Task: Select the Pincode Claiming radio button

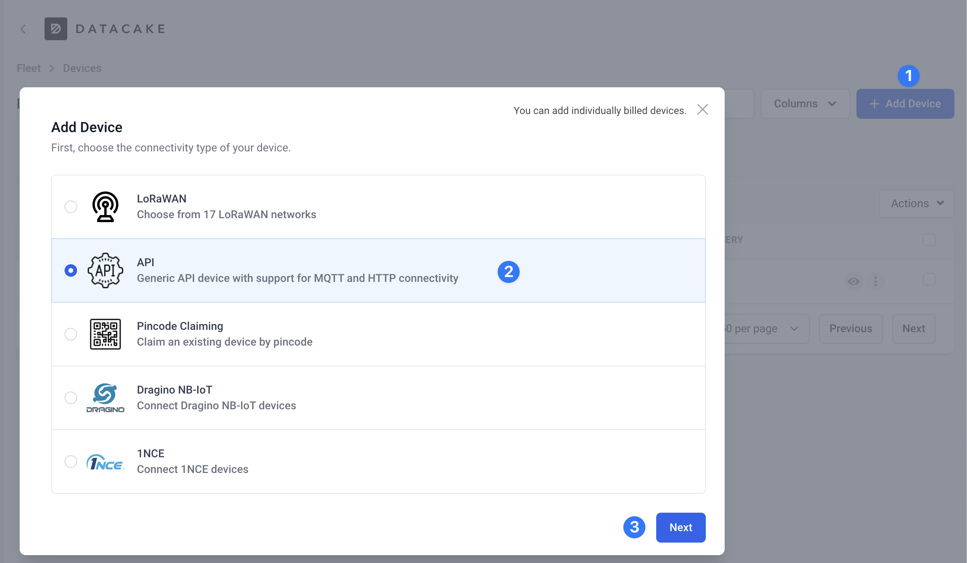Action: [71, 334]
